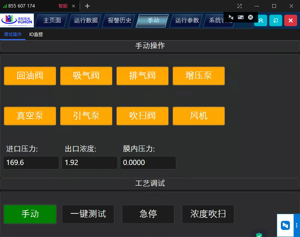
Task: Click the VOHON logo
Action: (17, 21)
